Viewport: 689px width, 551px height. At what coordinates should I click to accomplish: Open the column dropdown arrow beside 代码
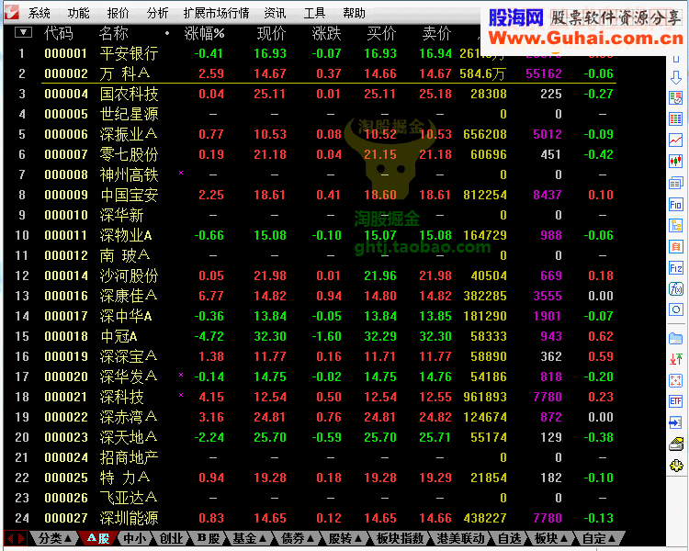[x=23, y=32]
